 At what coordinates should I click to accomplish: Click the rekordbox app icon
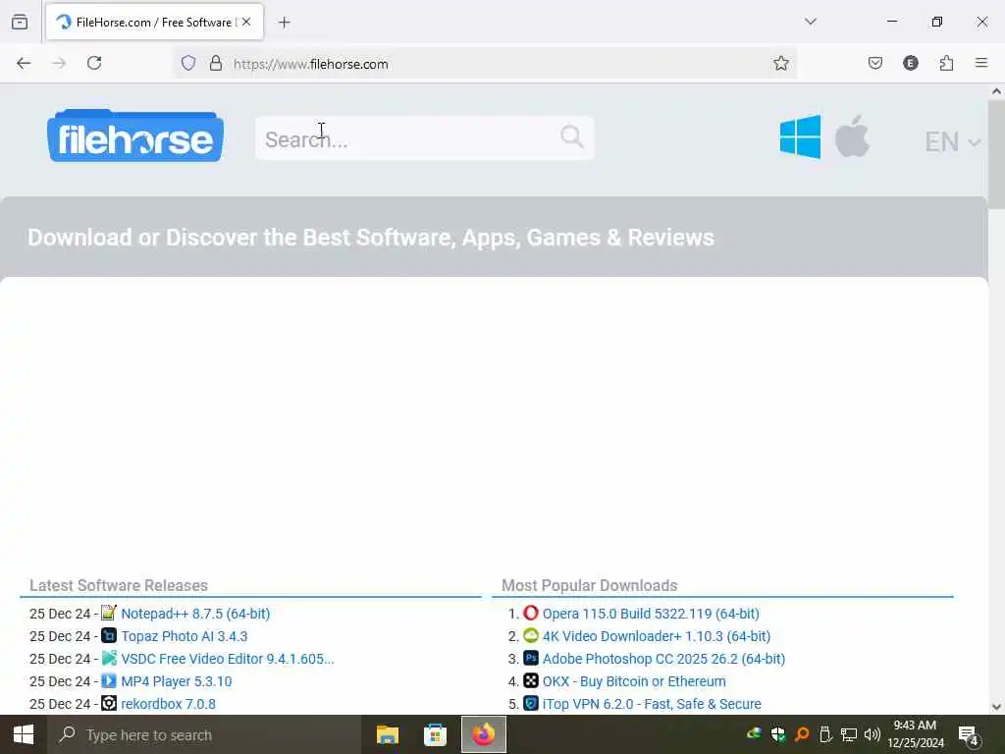point(109,703)
